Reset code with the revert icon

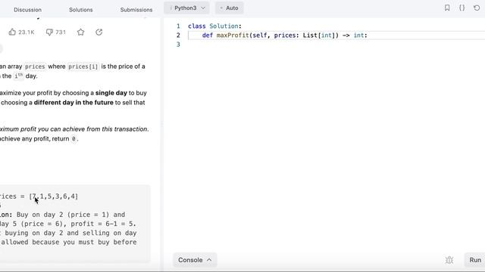pyautogui.click(x=477, y=8)
